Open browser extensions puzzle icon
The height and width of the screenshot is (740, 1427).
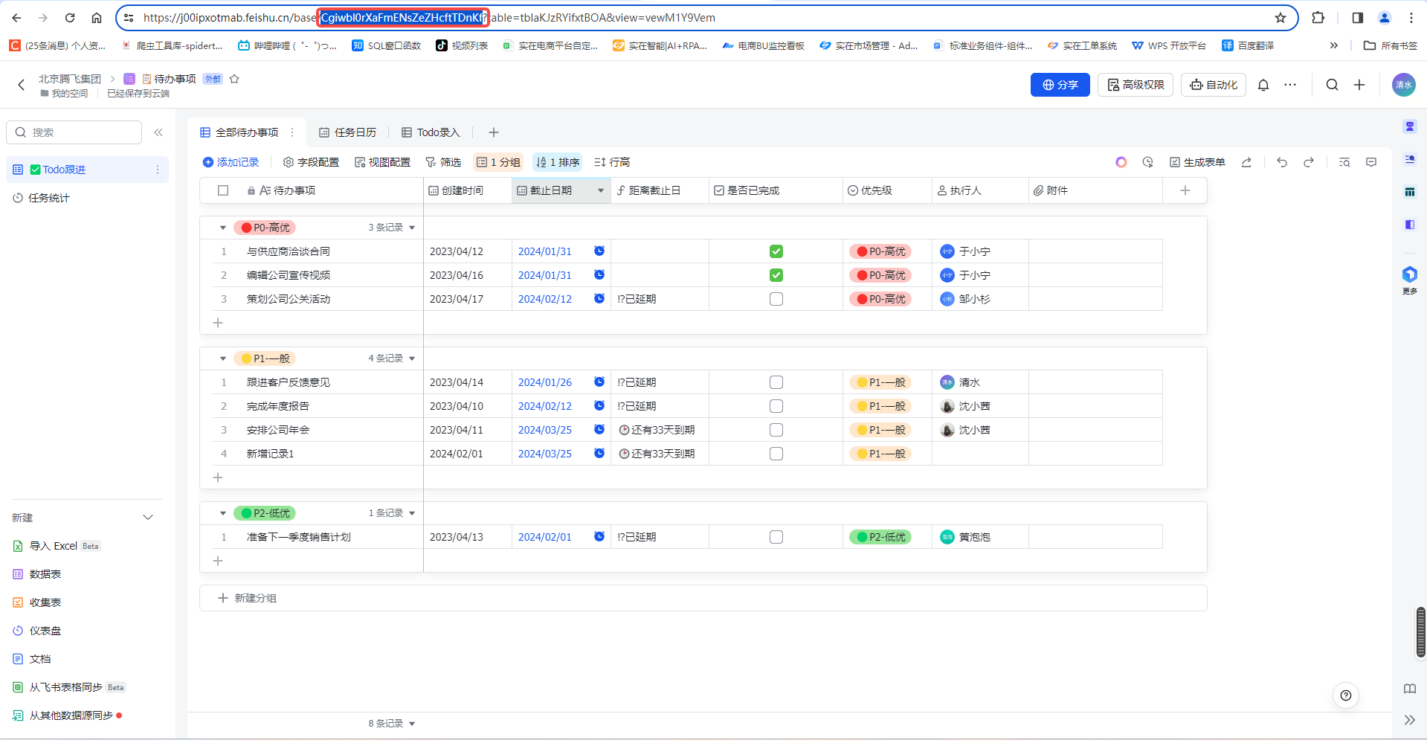click(1318, 18)
